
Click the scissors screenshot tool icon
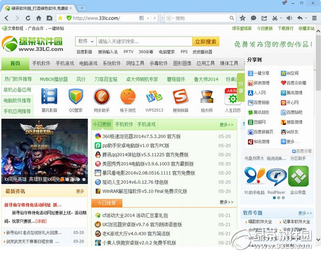pyautogui.click(x=275, y=18)
